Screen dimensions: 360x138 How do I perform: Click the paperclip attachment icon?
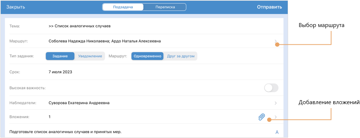(261, 117)
